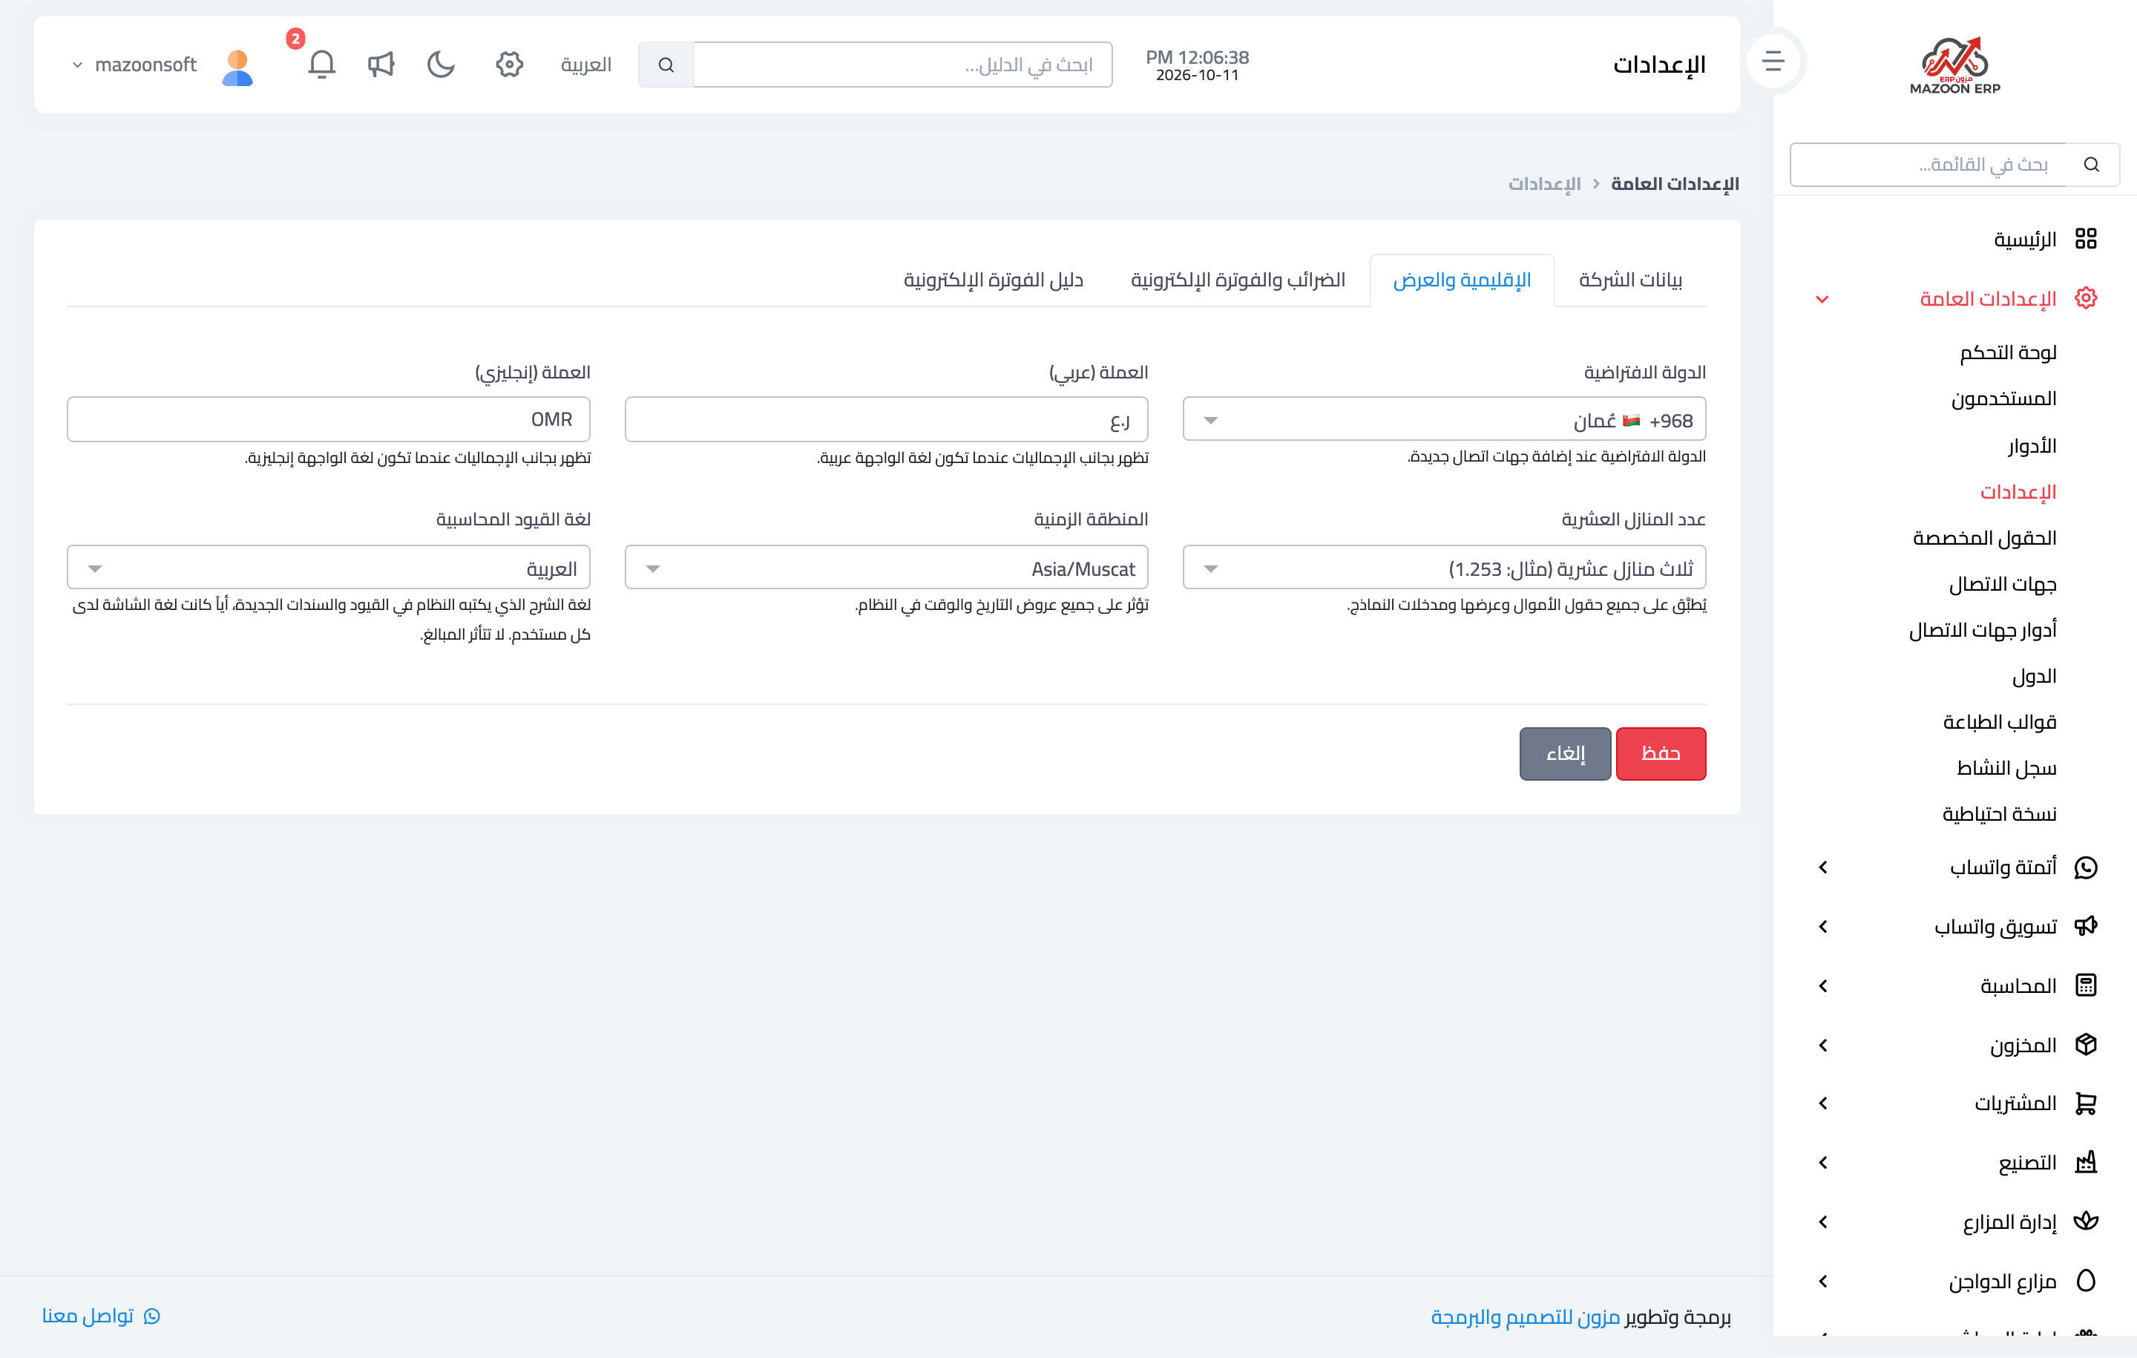
Task: Toggle dark mode moon icon
Action: click(x=441, y=64)
